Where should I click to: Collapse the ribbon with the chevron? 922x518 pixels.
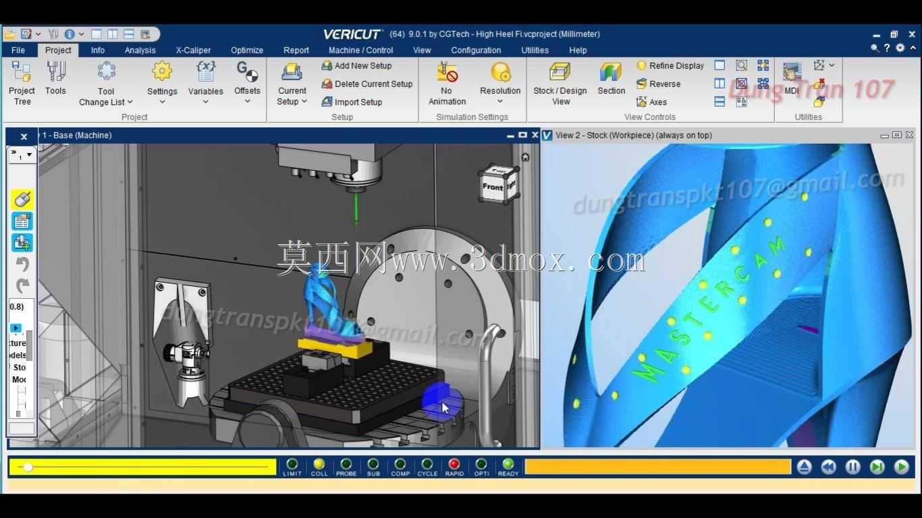point(912,48)
